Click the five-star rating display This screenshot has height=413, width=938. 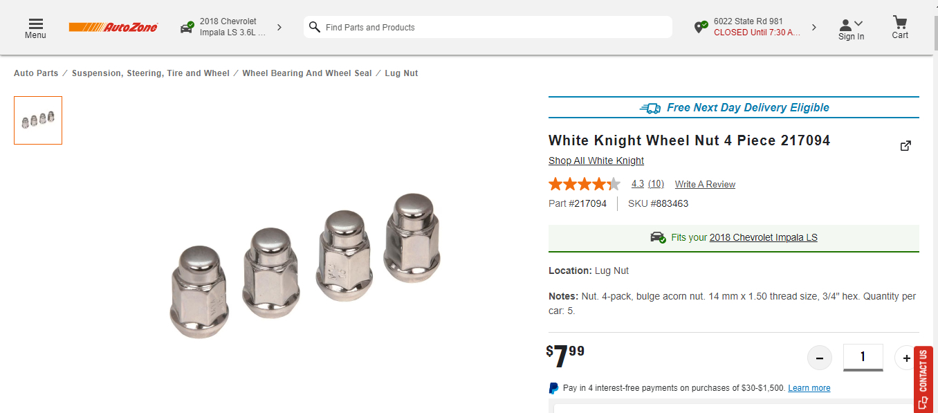(x=585, y=184)
